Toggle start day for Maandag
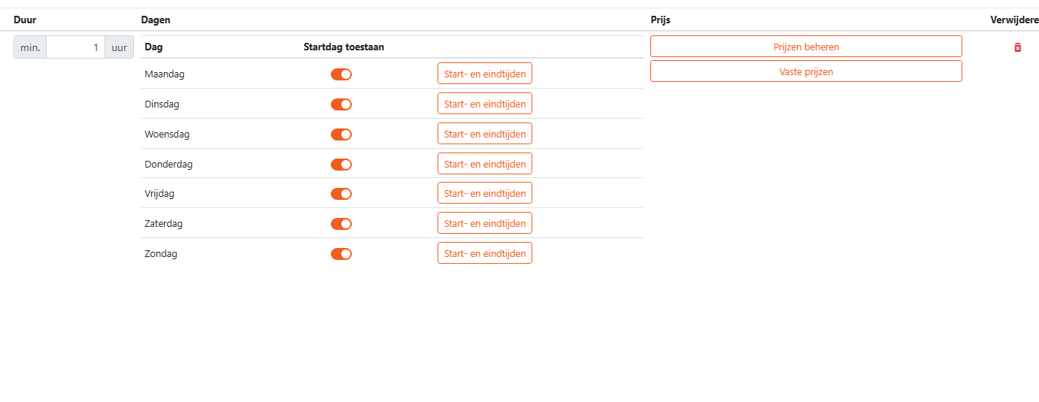Screen dimensions: 1039x402 (341, 74)
